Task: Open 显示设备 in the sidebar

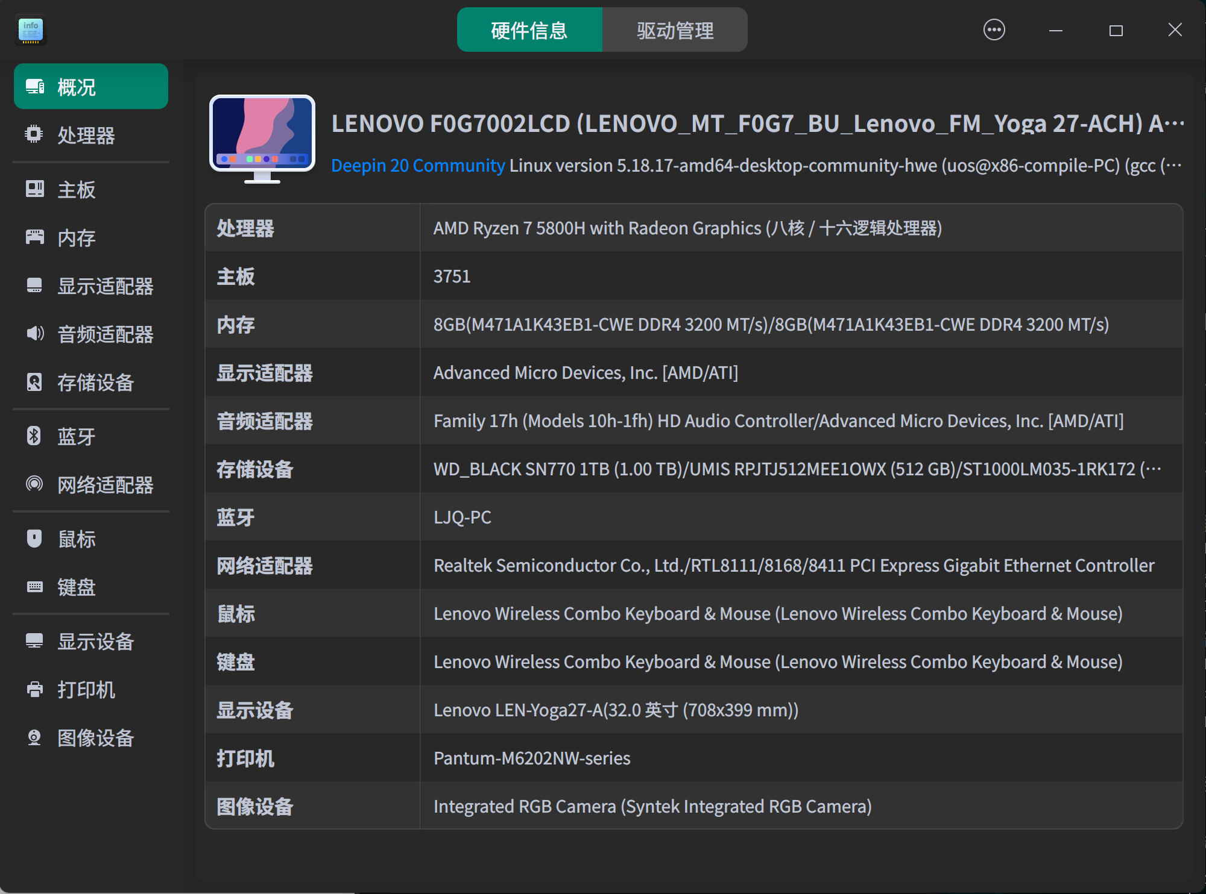Action: [95, 642]
